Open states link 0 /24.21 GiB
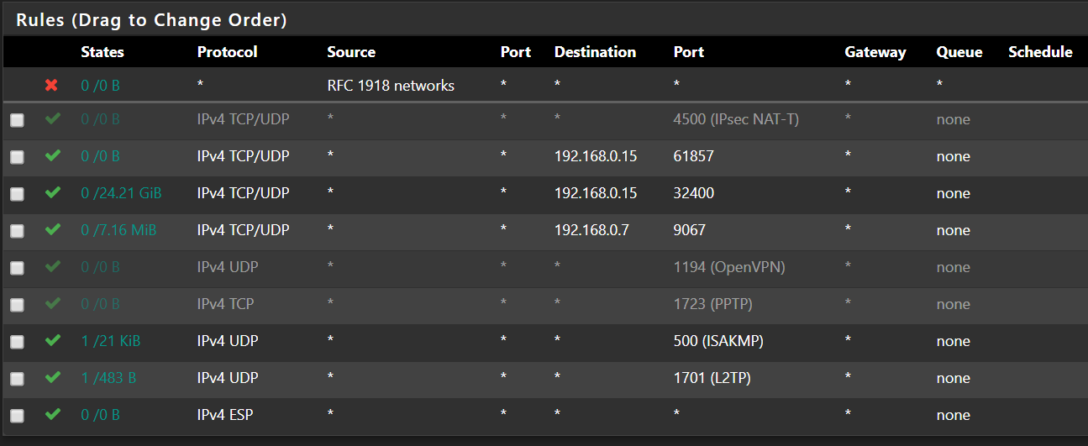This screenshot has width=1088, height=446. (x=121, y=193)
